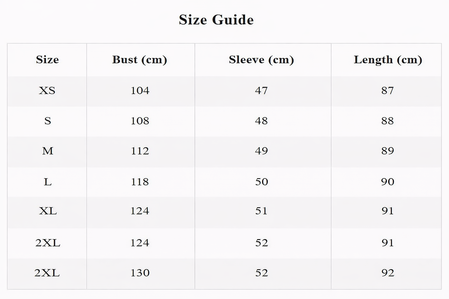
Task: Click the M size cell
Action: [x=48, y=151]
